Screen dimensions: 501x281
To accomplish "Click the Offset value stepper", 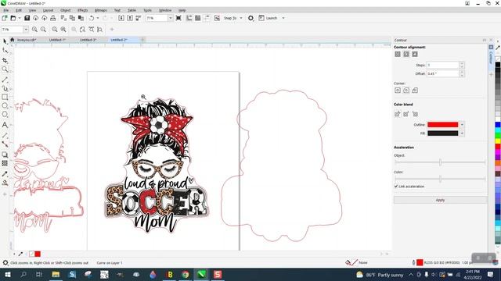I will [462, 73].
